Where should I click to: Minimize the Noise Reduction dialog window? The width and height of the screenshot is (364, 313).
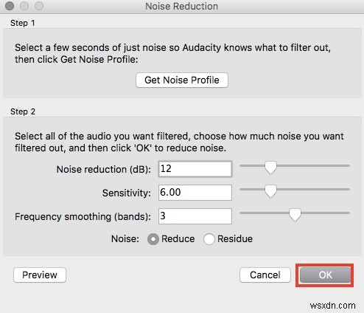[24, 6]
